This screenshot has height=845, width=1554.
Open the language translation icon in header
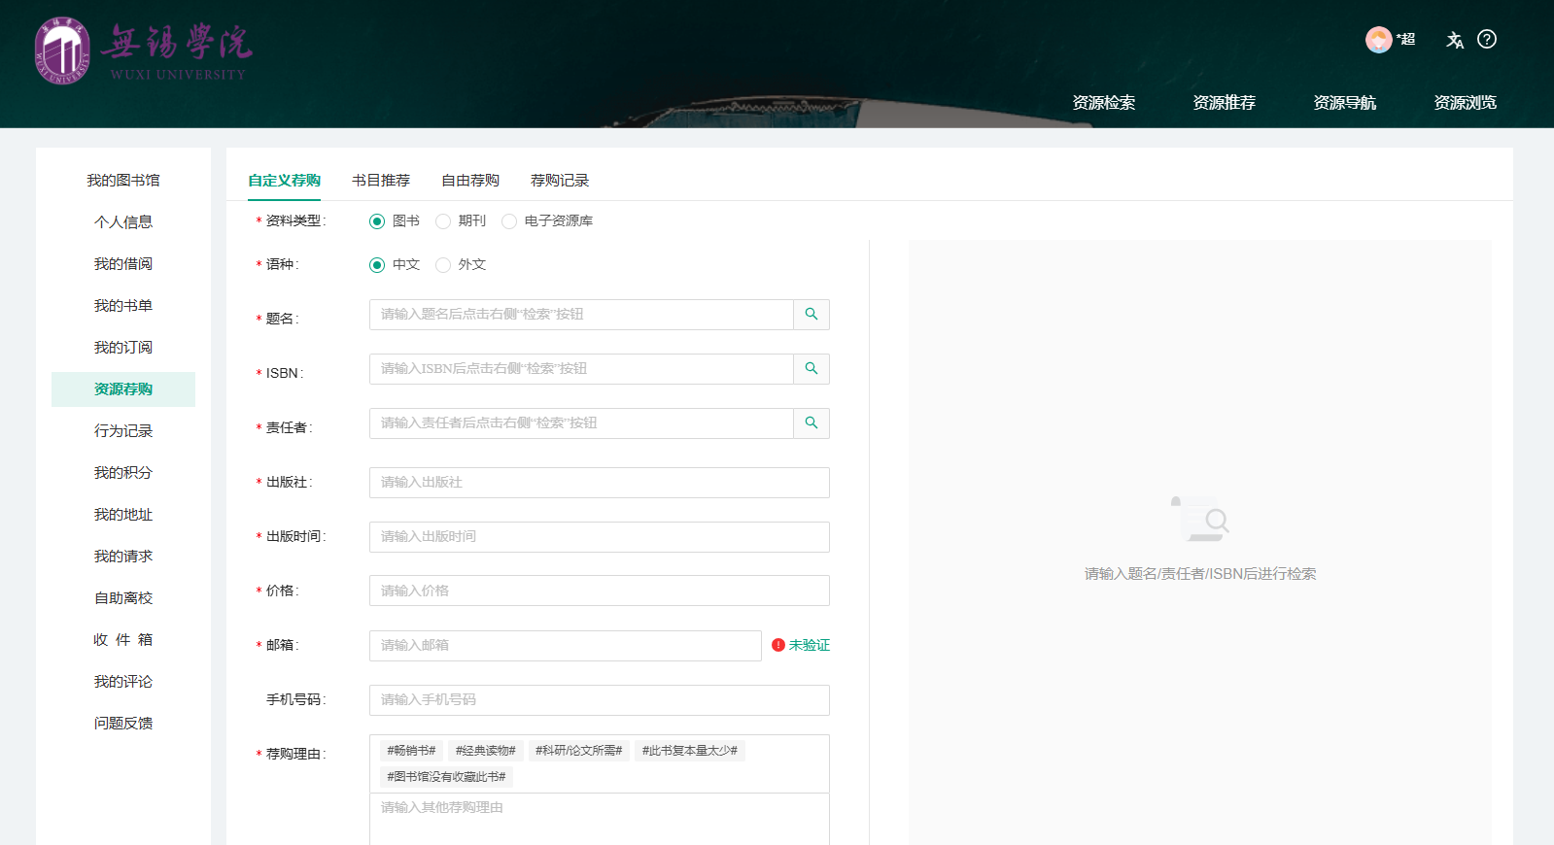[x=1454, y=40]
